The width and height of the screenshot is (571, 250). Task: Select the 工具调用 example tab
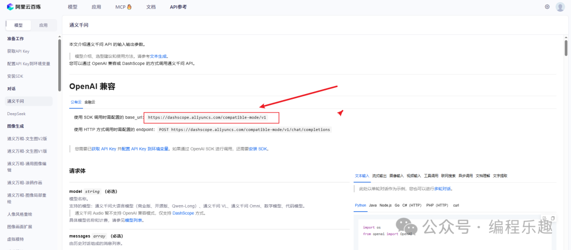431,176
